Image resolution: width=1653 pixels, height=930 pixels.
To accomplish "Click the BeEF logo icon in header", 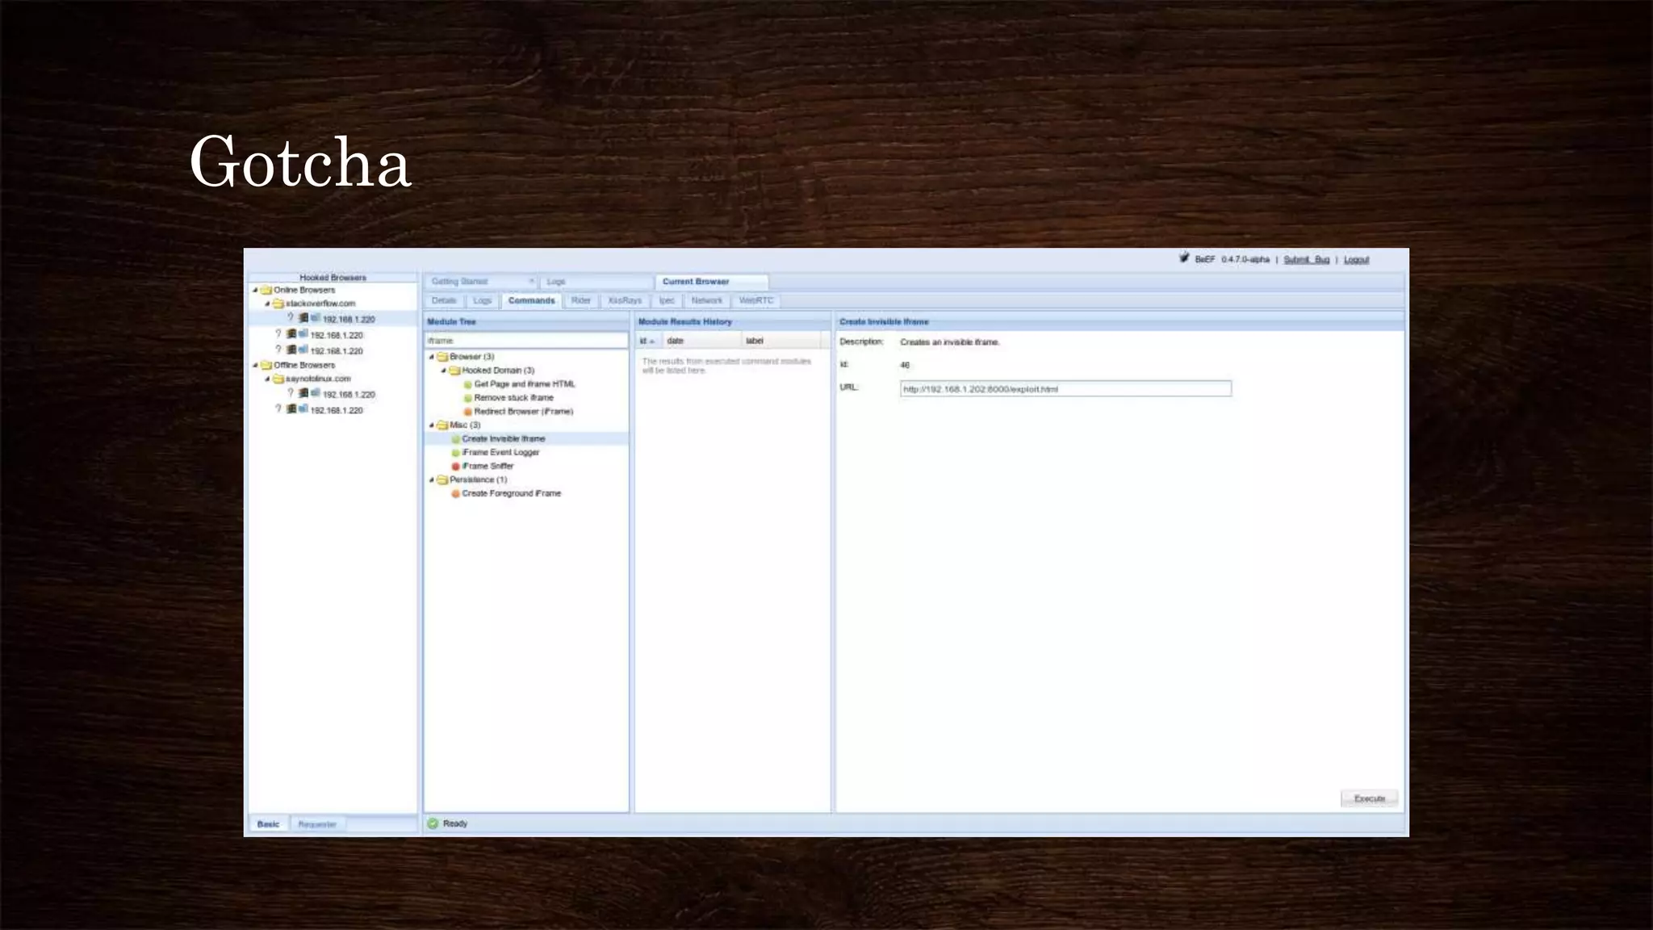I will (x=1184, y=258).
